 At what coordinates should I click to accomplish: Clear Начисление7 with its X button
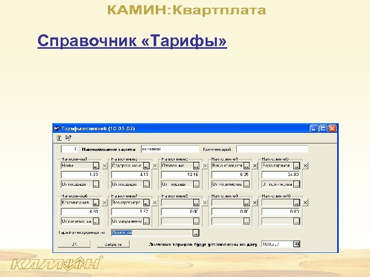click(155, 203)
